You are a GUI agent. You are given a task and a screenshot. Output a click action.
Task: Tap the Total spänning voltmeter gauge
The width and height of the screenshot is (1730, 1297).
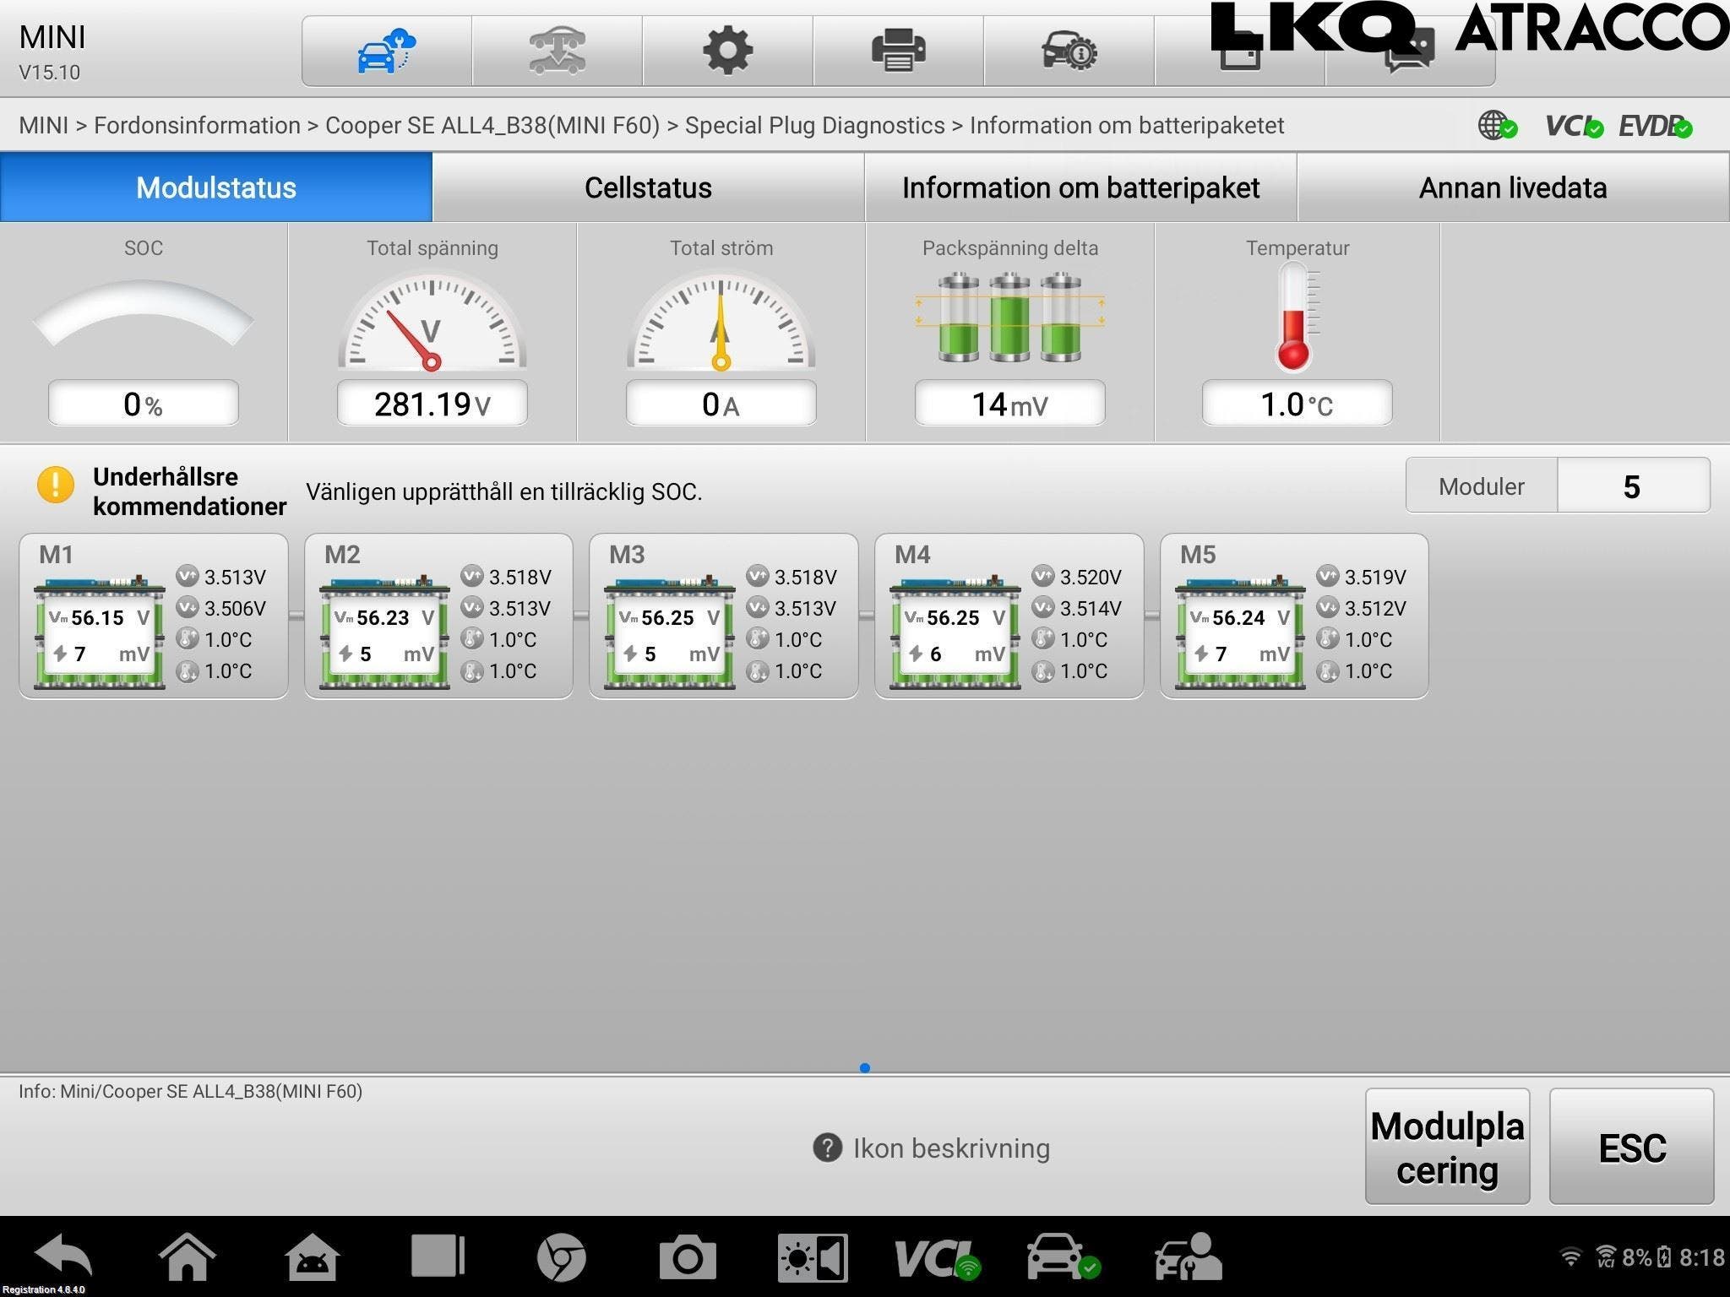click(x=432, y=321)
